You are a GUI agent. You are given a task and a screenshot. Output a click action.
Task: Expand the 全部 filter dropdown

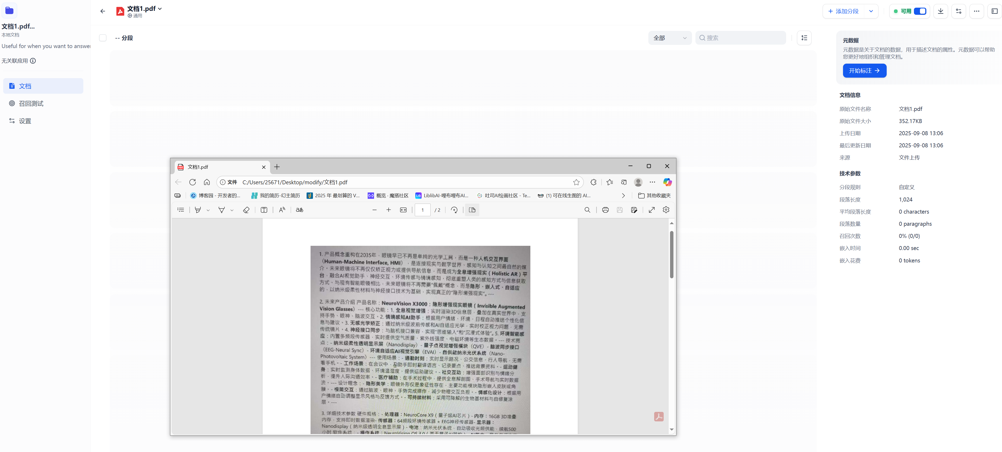click(x=669, y=38)
